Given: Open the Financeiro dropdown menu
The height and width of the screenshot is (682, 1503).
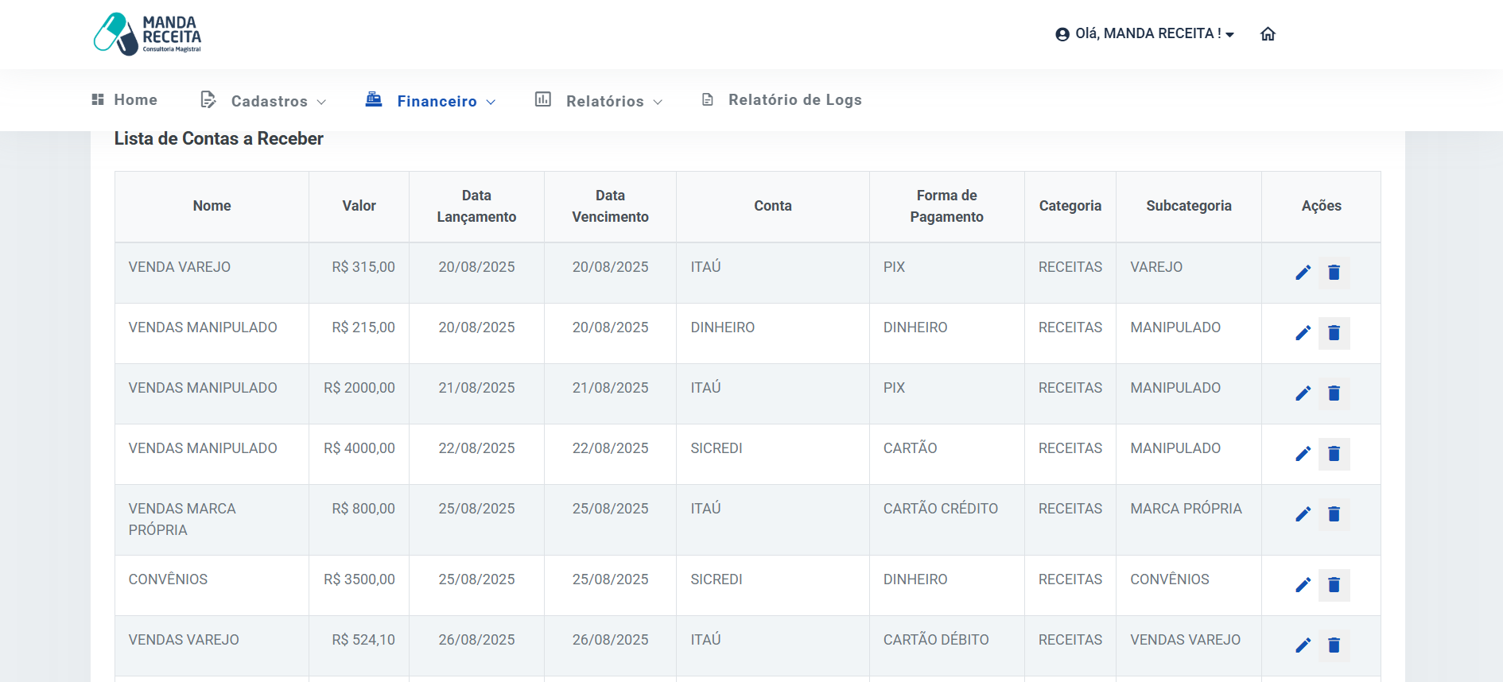Looking at the screenshot, I should [430, 101].
